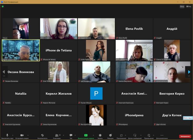Screen dimensions: 193x140
Task: Open the Chat (Чат) panel
Action: click(x=71, y=135)
